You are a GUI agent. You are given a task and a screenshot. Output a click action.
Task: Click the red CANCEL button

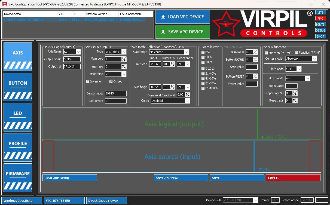tap(293, 178)
